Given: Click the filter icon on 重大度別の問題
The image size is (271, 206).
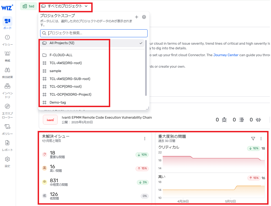Looking at the screenshot, I should 253,139.
